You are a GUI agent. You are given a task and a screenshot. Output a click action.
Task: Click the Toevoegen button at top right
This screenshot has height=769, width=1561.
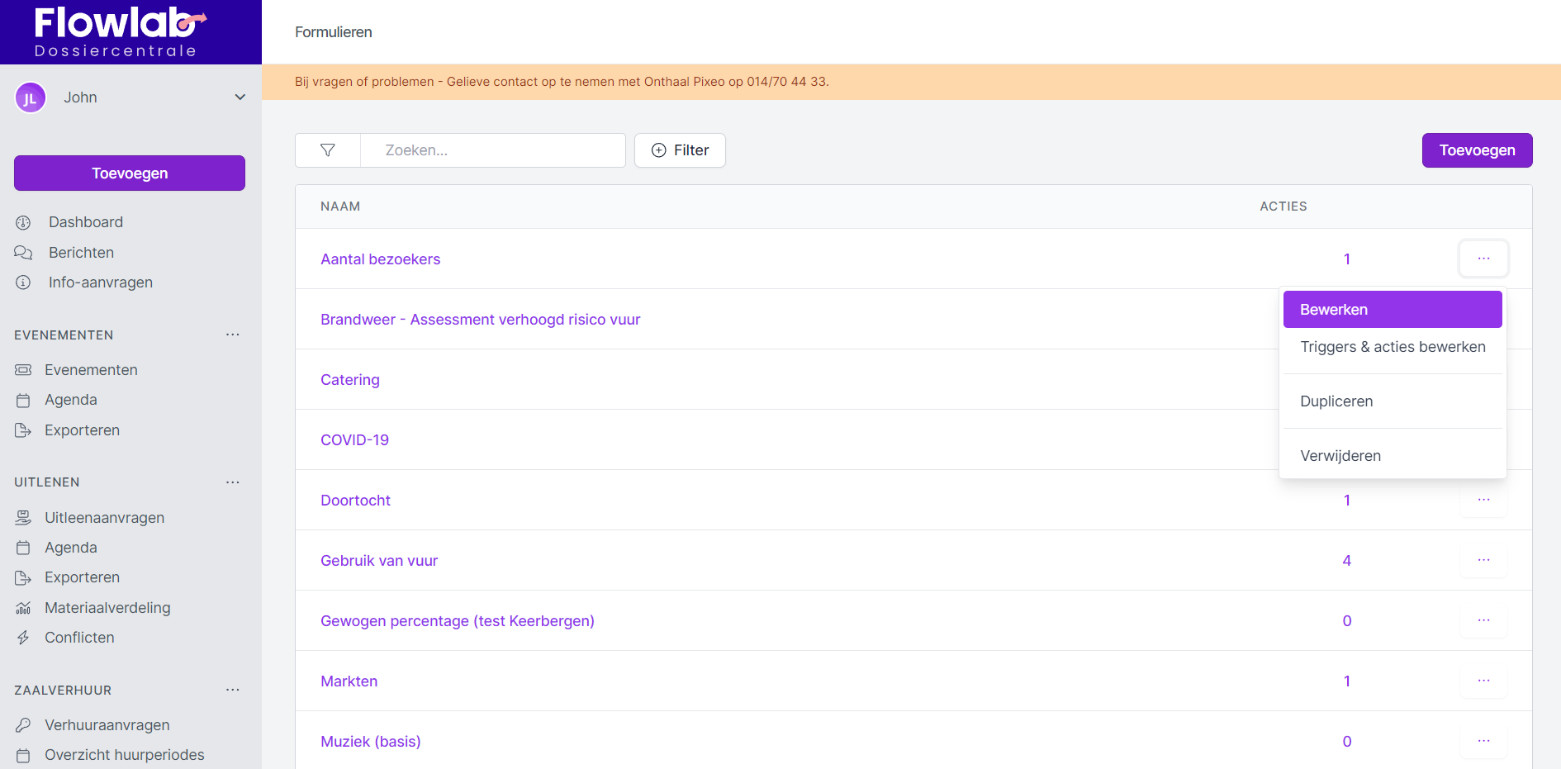coord(1477,150)
